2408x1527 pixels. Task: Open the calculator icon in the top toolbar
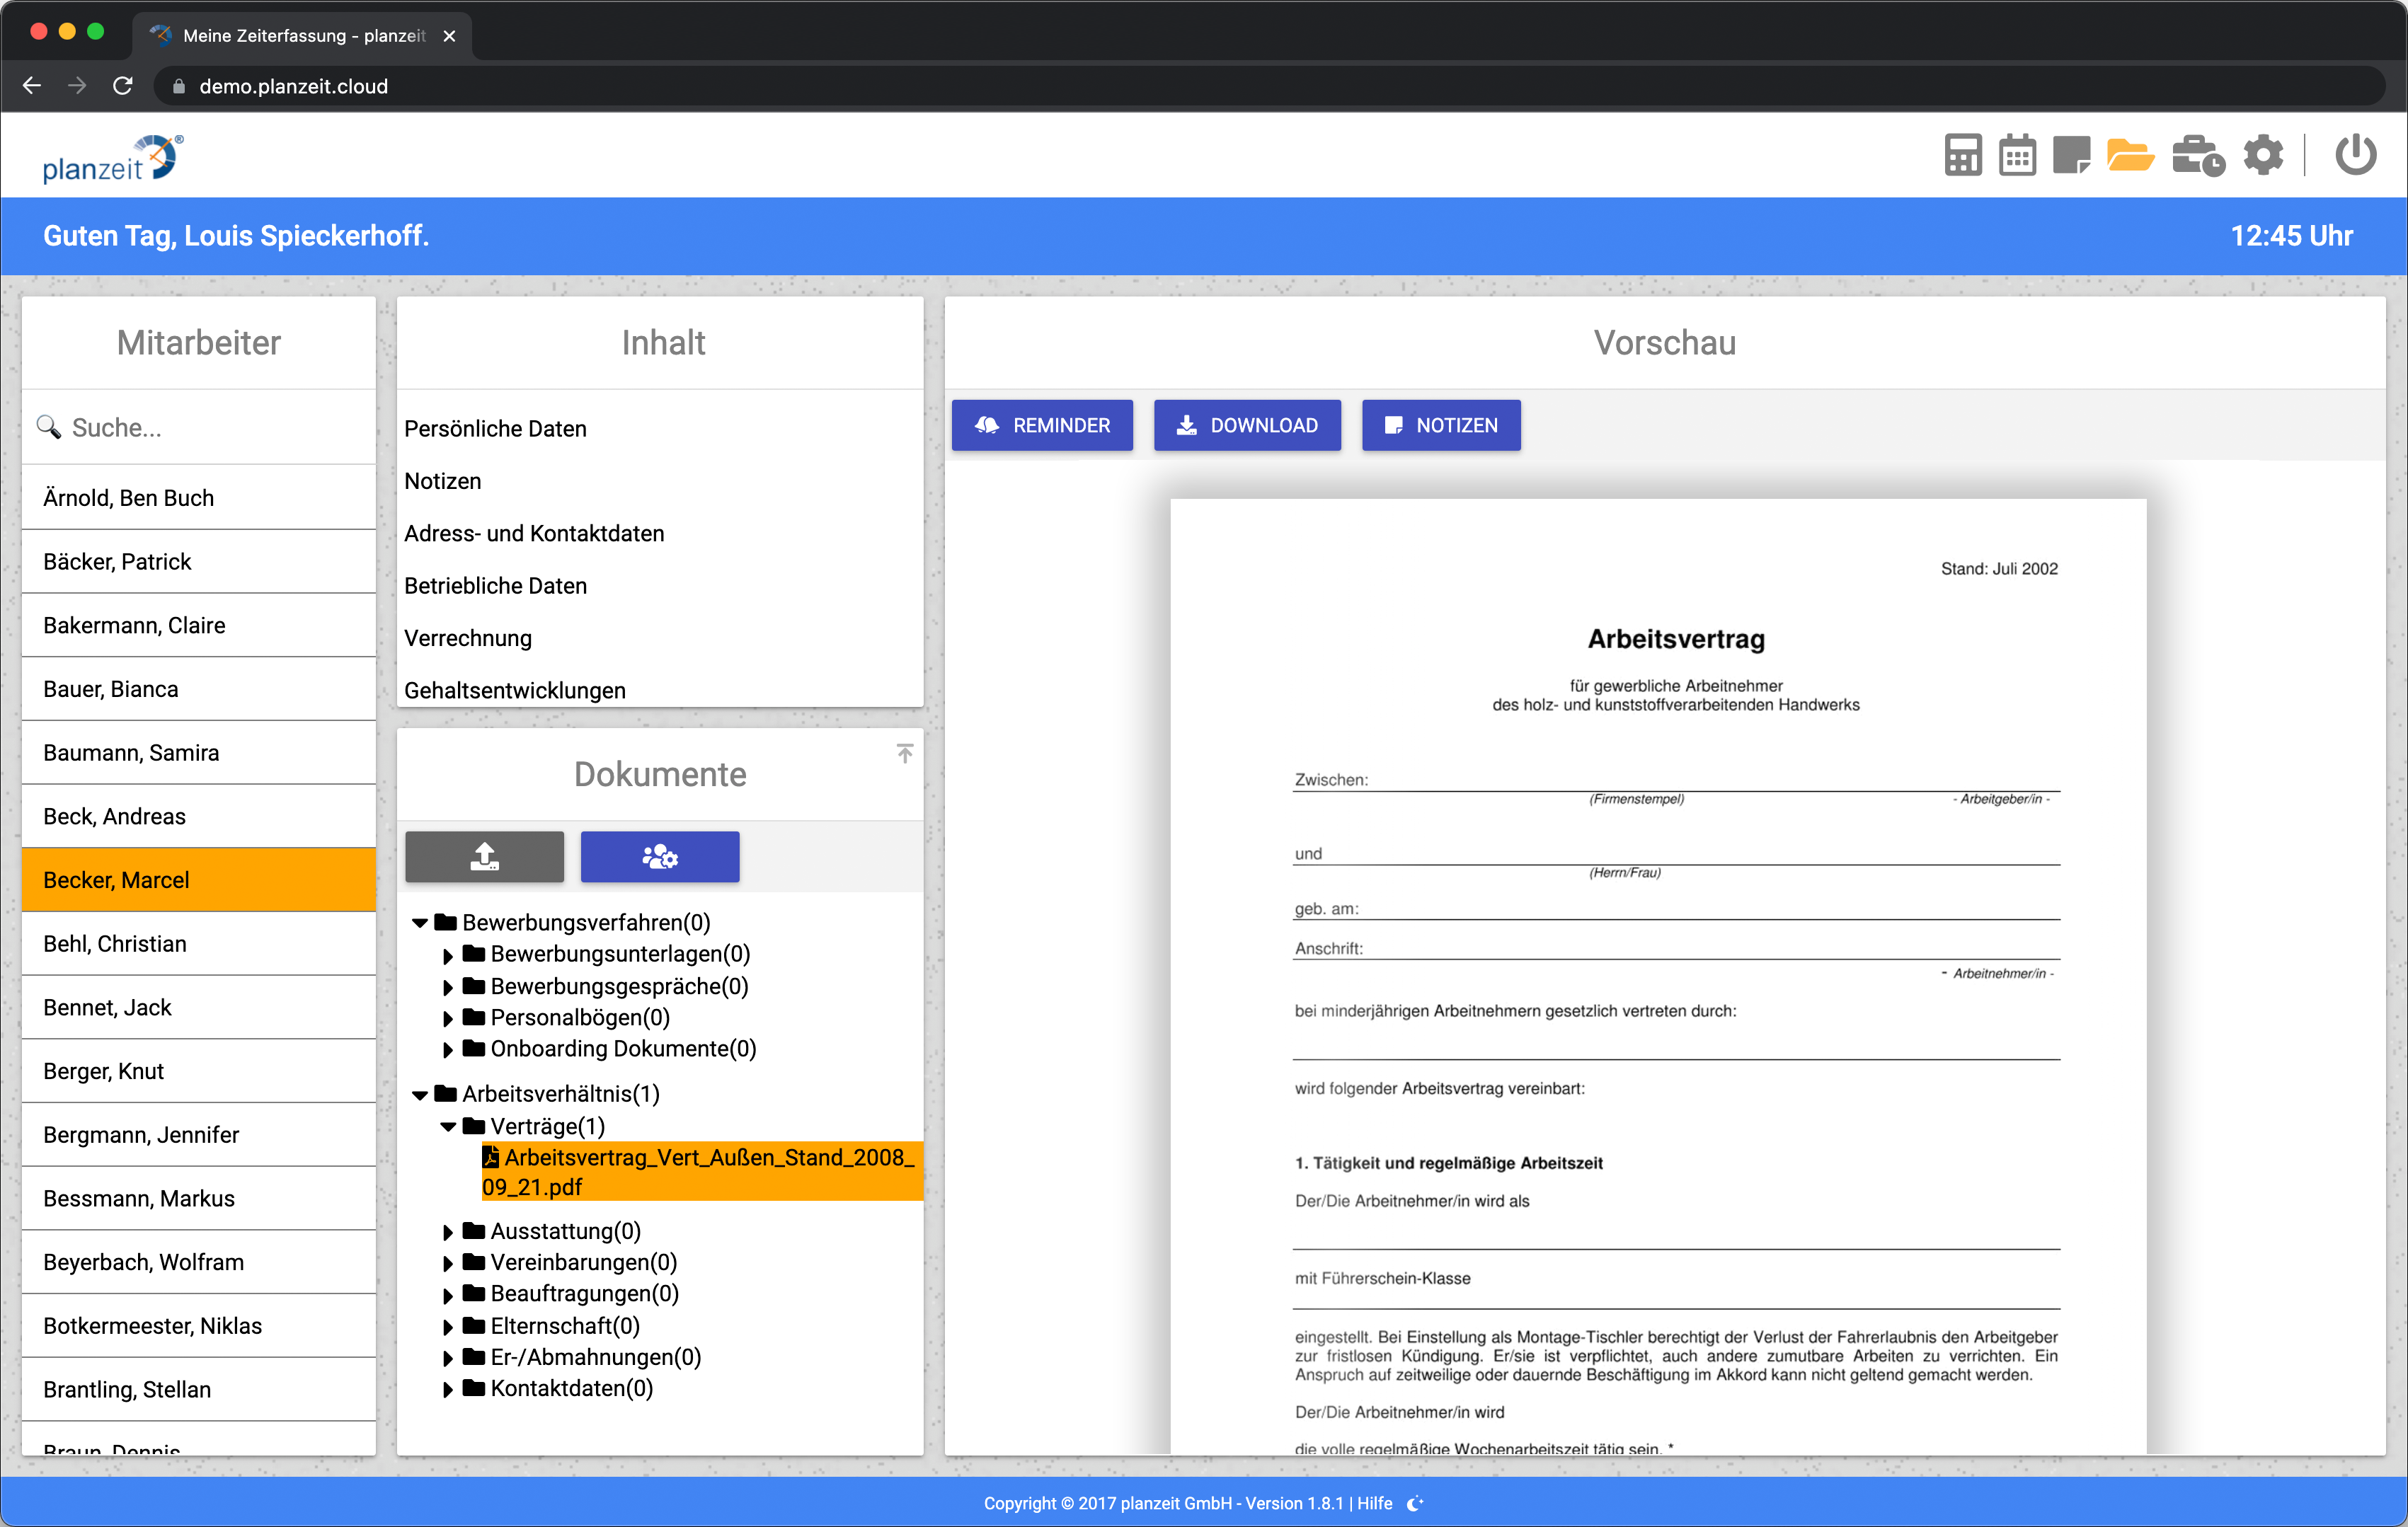[1962, 156]
